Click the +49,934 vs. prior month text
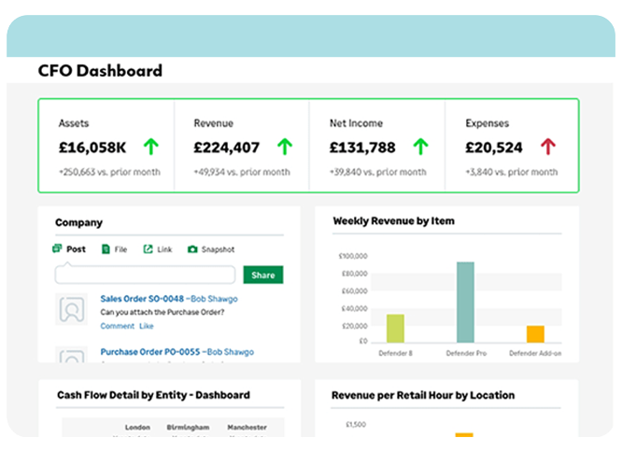The image size is (622, 452). (242, 172)
